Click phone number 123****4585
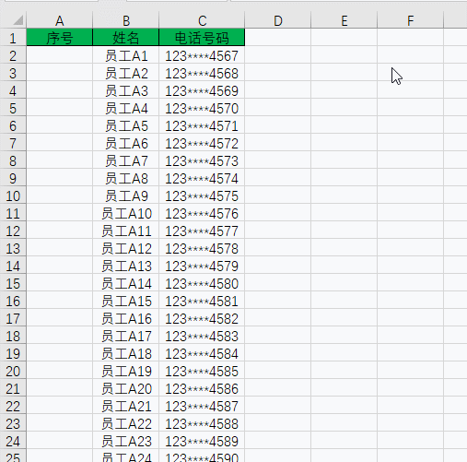This screenshot has height=462, width=467. coord(202,371)
